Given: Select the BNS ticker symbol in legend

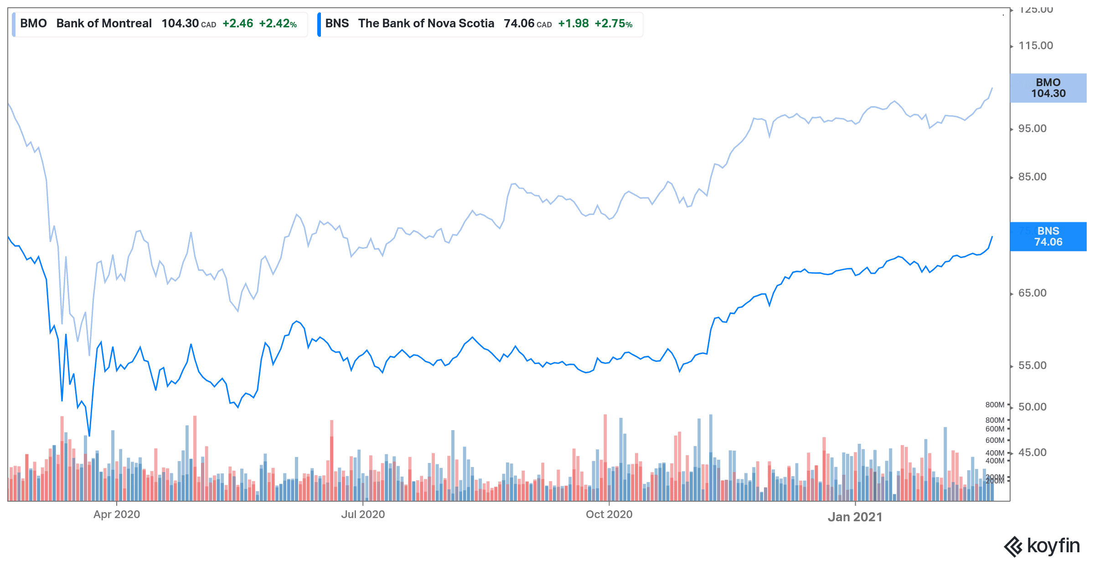Looking at the screenshot, I should click(337, 24).
